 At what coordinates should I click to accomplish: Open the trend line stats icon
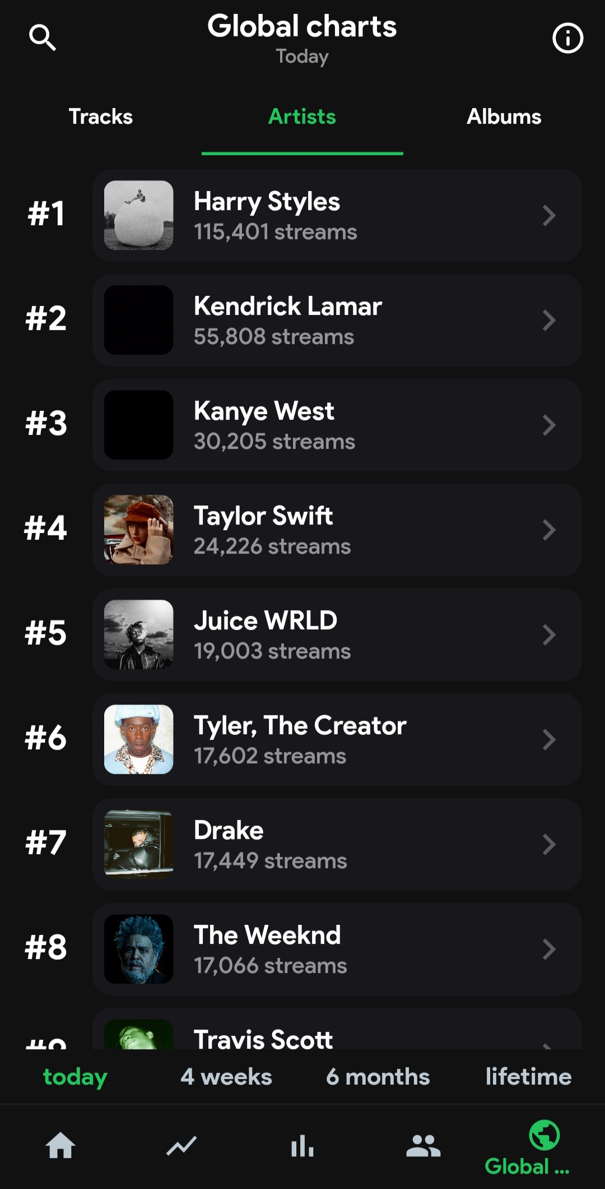[x=182, y=1145]
